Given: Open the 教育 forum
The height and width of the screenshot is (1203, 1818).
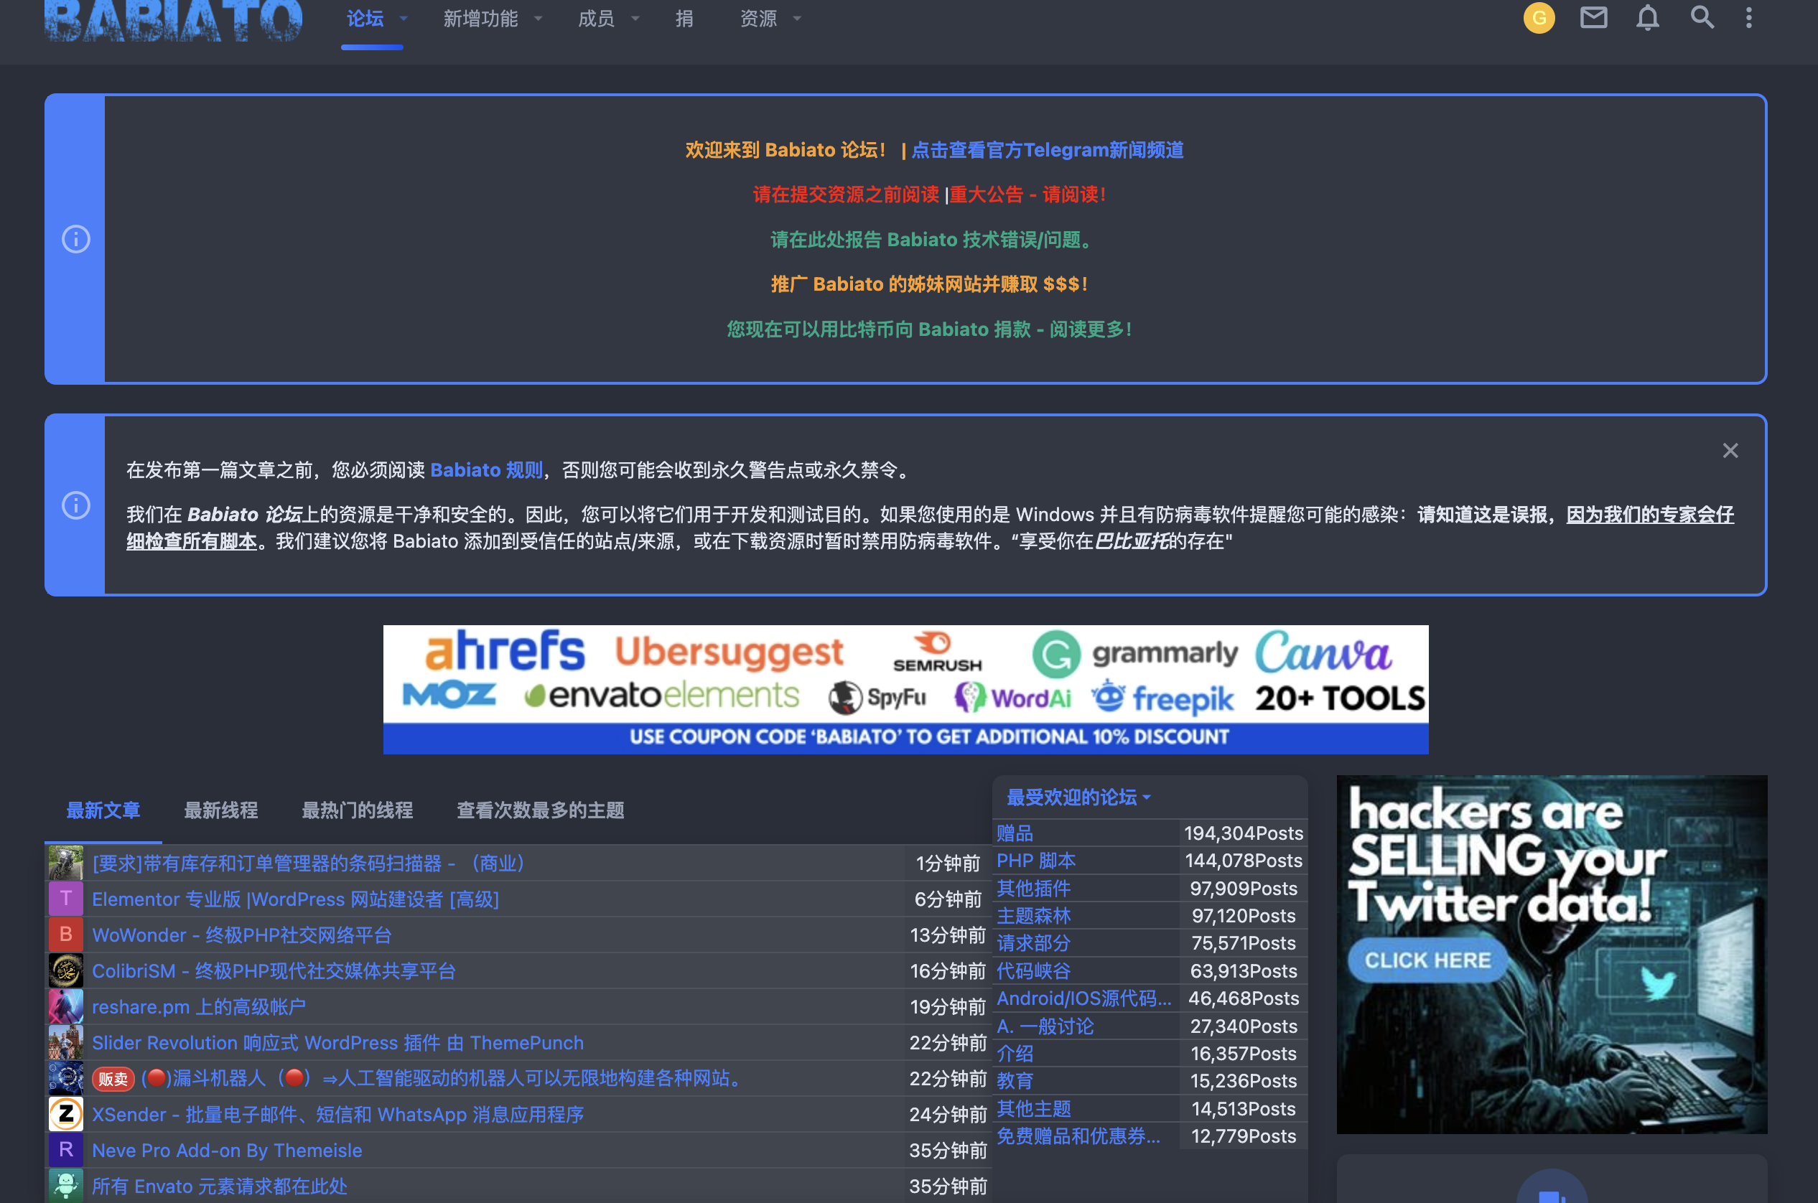Looking at the screenshot, I should pos(1015,1080).
